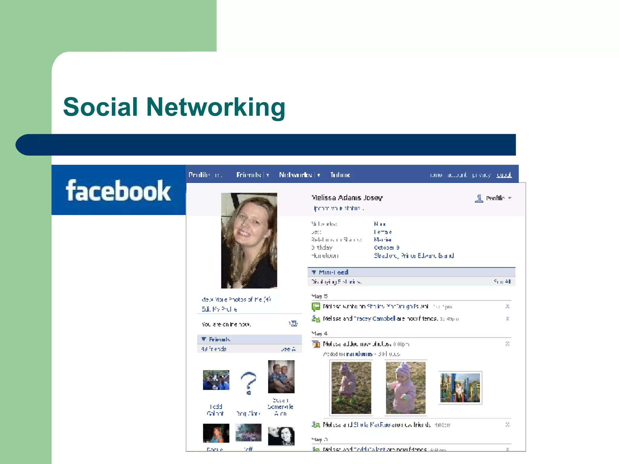This screenshot has width=619, height=464.
Task: Click See All in the Mini-Feed header
Action: [x=502, y=282]
